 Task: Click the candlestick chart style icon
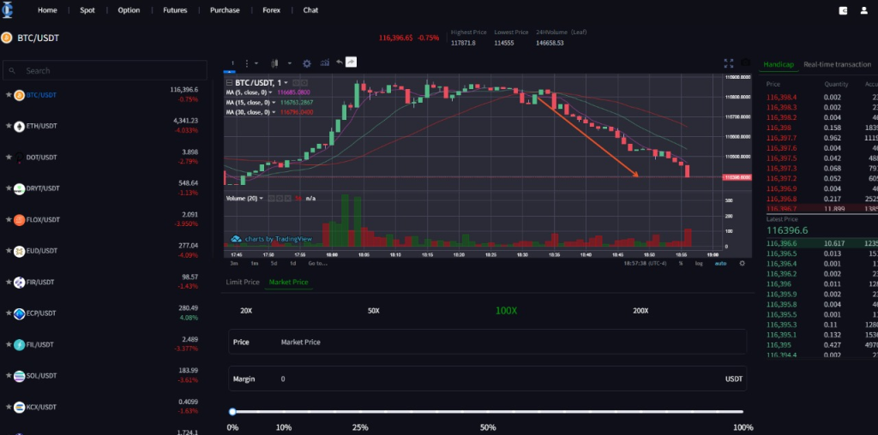coord(275,63)
